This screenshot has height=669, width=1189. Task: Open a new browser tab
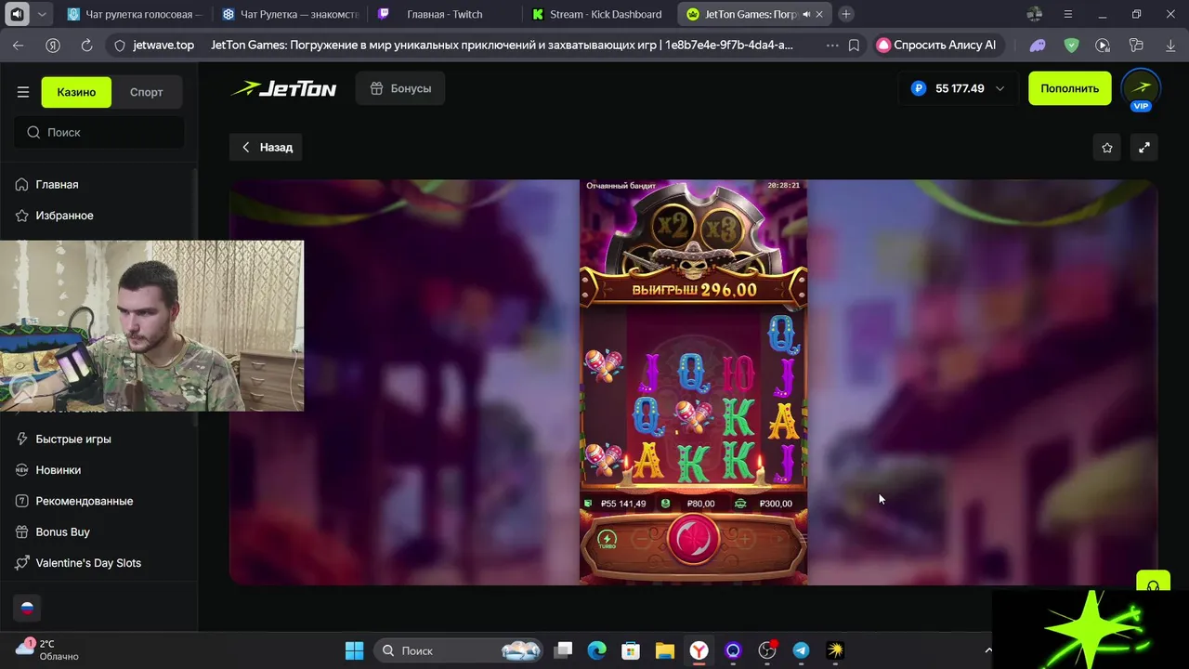click(x=846, y=14)
